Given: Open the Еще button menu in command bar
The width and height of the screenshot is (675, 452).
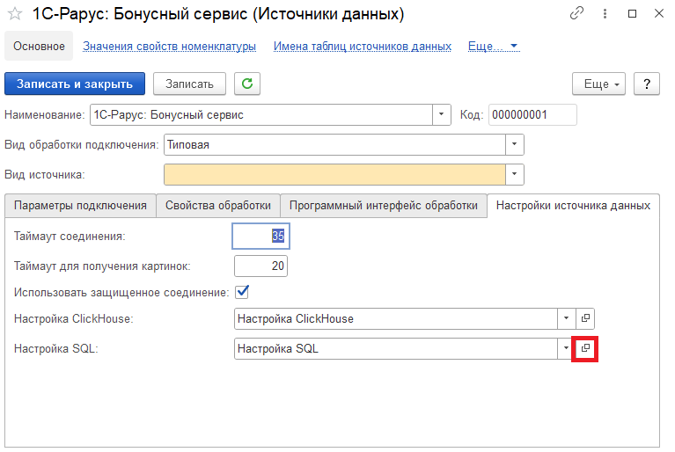Looking at the screenshot, I should pos(598,84).
